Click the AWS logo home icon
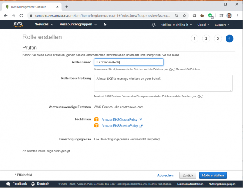The image size is (243, 188). [18, 24]
